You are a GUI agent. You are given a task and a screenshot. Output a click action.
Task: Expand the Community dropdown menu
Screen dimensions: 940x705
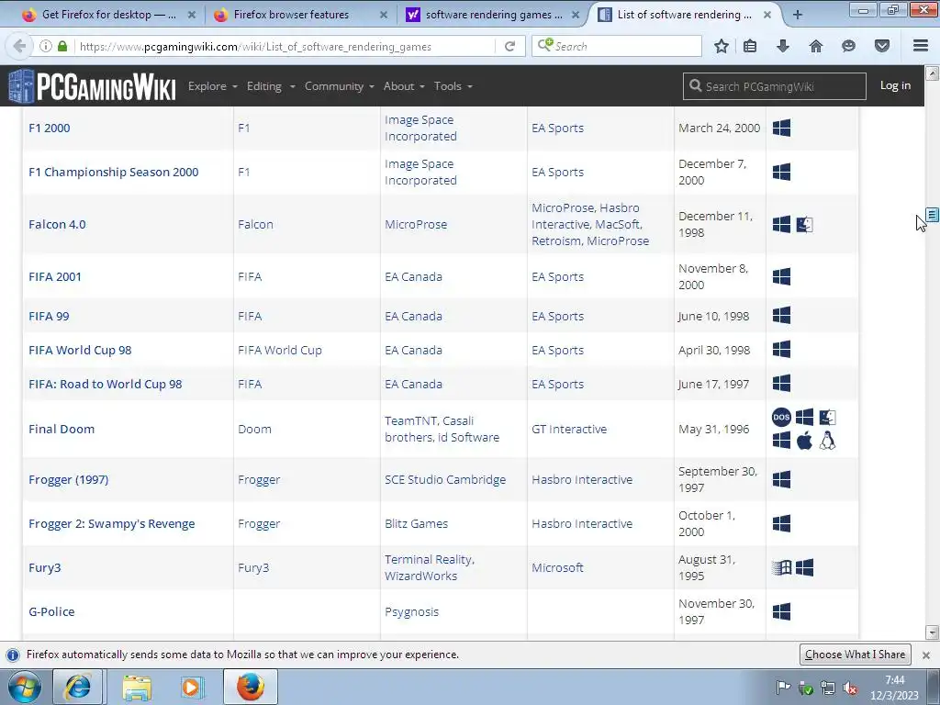tap(340, 86)
